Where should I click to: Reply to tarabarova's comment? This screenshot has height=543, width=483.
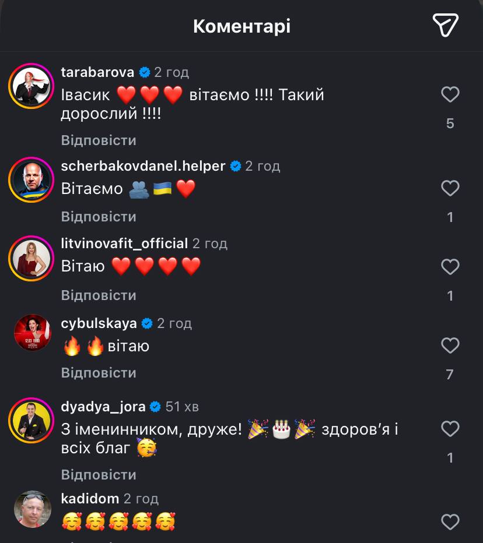(99, 140)
